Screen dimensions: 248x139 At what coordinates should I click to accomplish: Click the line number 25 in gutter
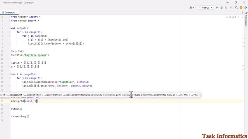point(2,109)
